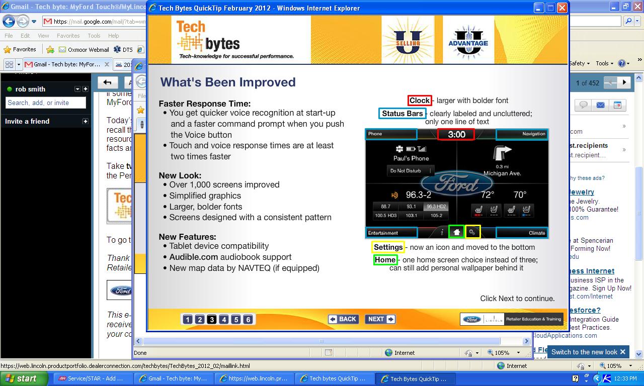Image resolution: width=644 pixels, height=386 pixels.
Task: Select the Phone corner on MyFord screen
Action: pos(391,134)
